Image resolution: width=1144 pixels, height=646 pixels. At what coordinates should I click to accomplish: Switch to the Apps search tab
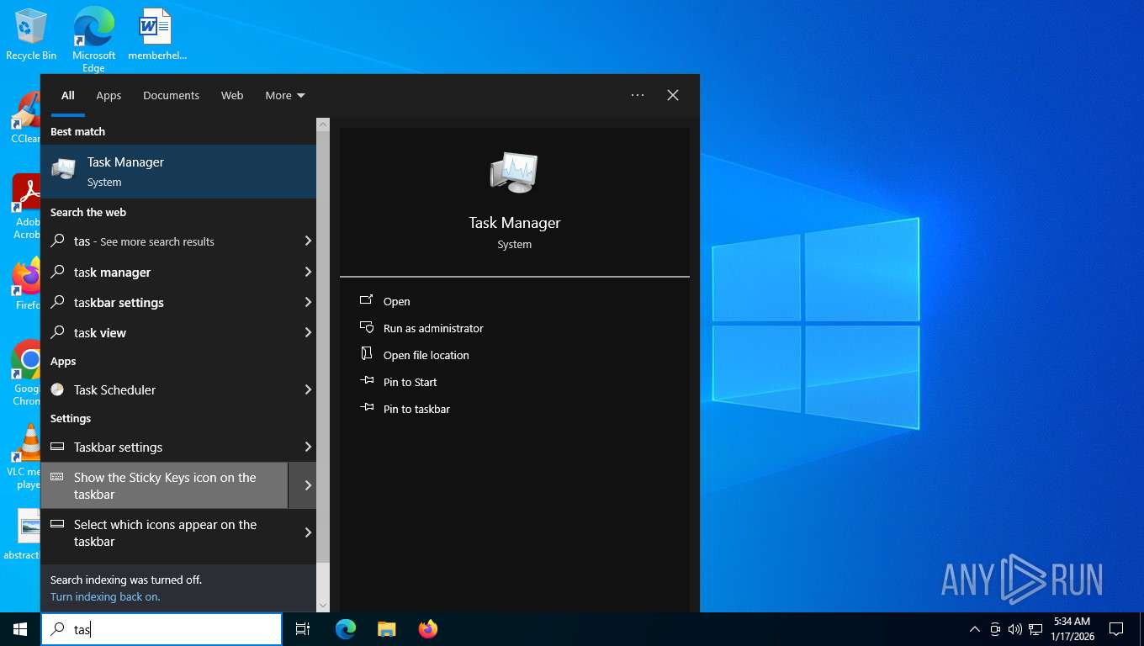point(109,95)
